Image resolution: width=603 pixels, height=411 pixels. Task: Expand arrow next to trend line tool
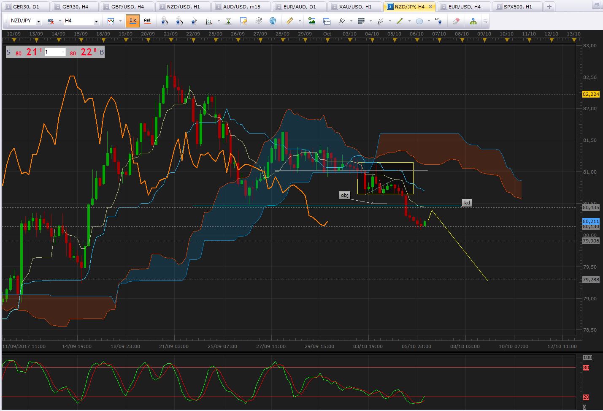click(409, 21)
